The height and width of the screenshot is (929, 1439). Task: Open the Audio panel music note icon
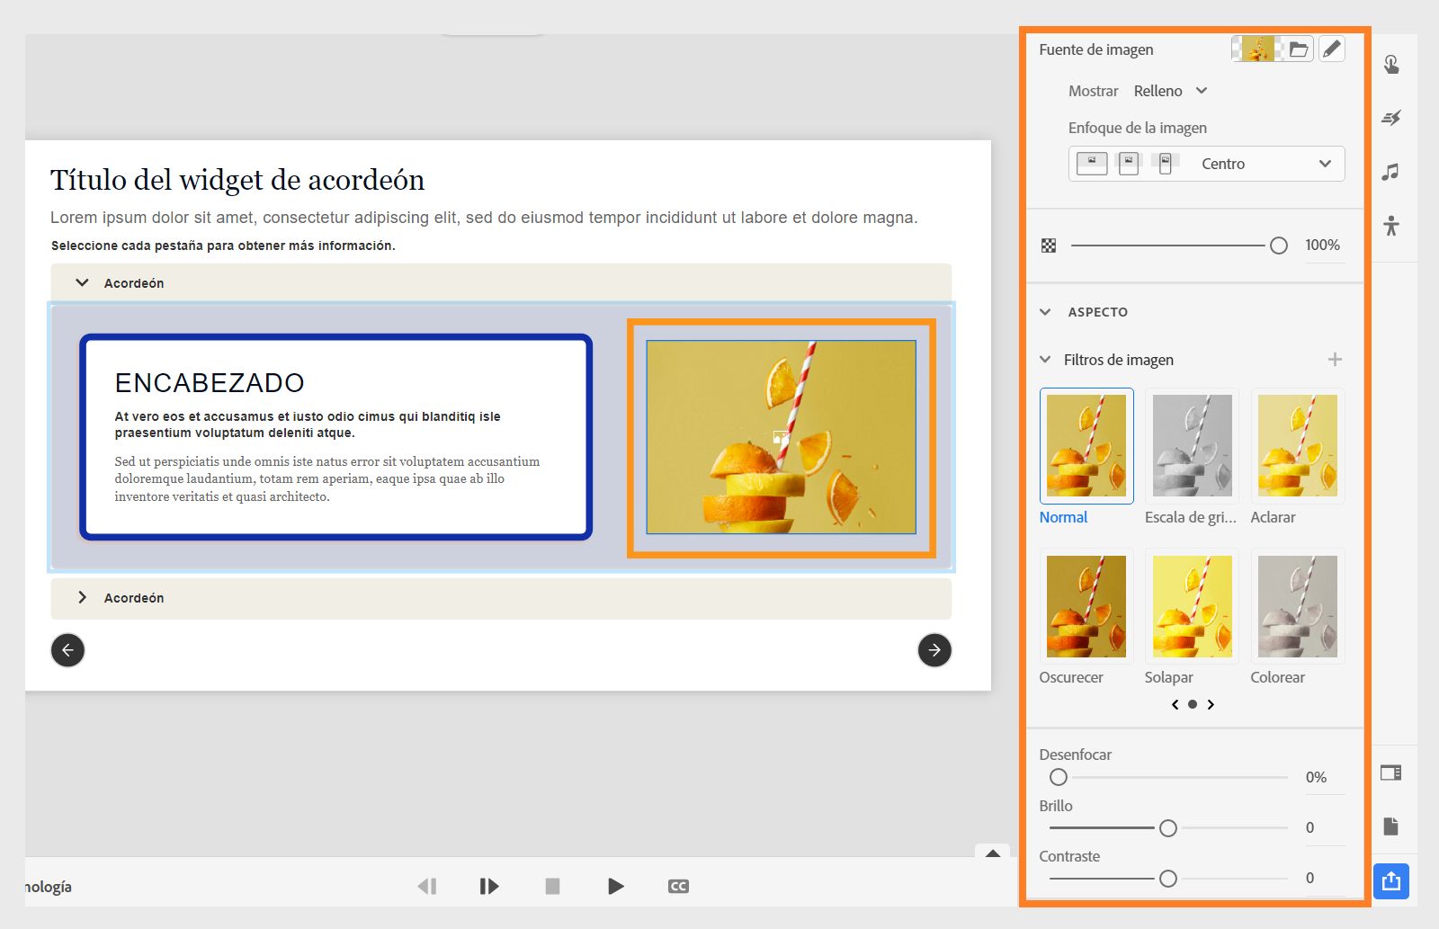[1391, 172]
